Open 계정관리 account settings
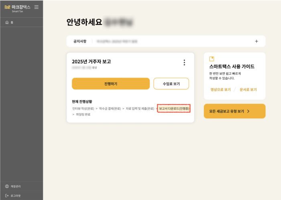Screen dimensions: 281x200 point(13,186)
